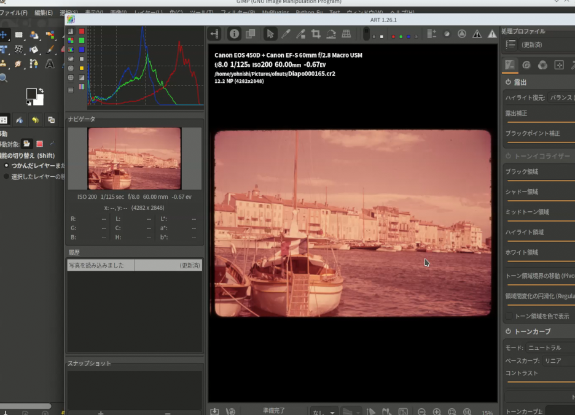The image size is (575, 415).
Task: Select the perspective correction grid tool
Action: 346,34
